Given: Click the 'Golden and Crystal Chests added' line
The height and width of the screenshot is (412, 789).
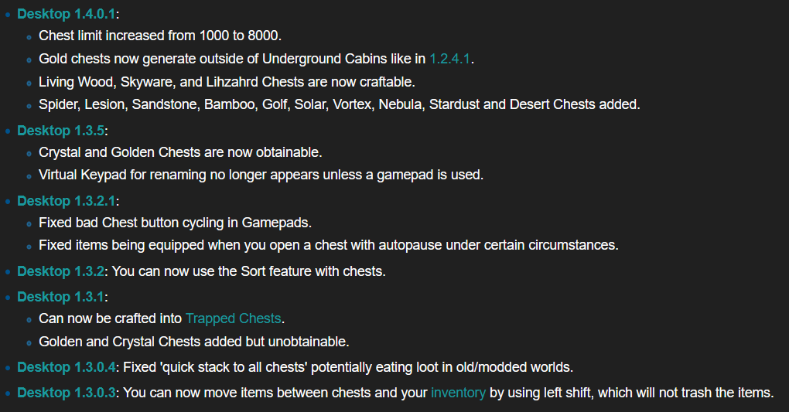Looking at the screenshot, I should 193,342.
